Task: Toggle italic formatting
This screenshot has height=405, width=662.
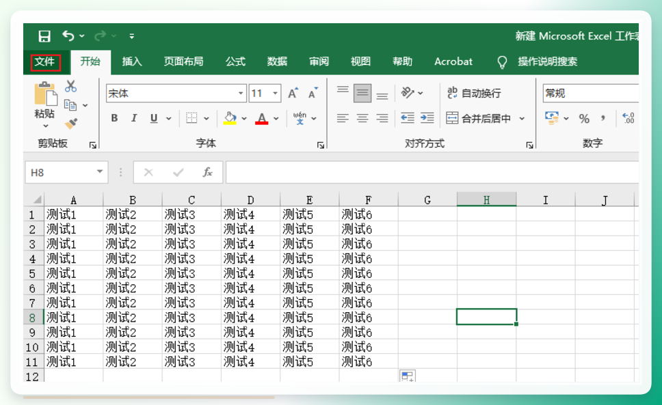Action: [x=134, y=118]
